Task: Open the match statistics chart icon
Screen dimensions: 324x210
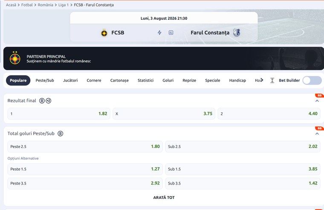Action: (x=171, y=33)
